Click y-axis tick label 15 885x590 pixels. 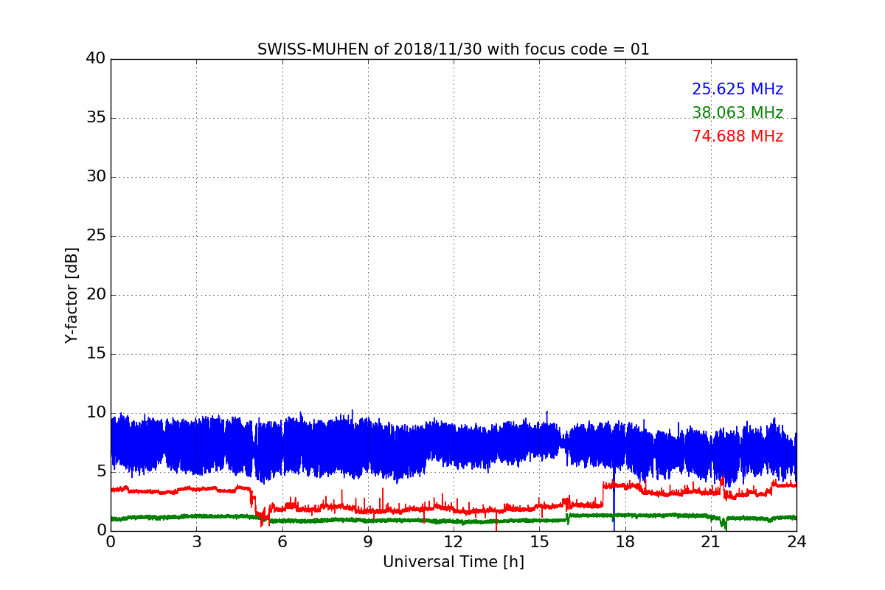(x=96, y=354)
